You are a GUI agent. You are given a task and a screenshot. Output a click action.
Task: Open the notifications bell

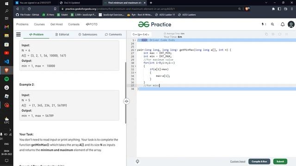click(283, 24)
